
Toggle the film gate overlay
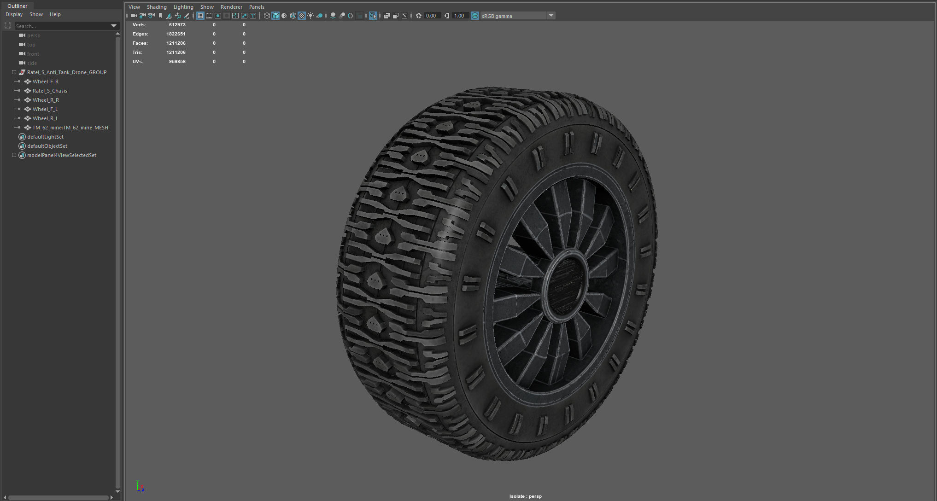point(209,16)
